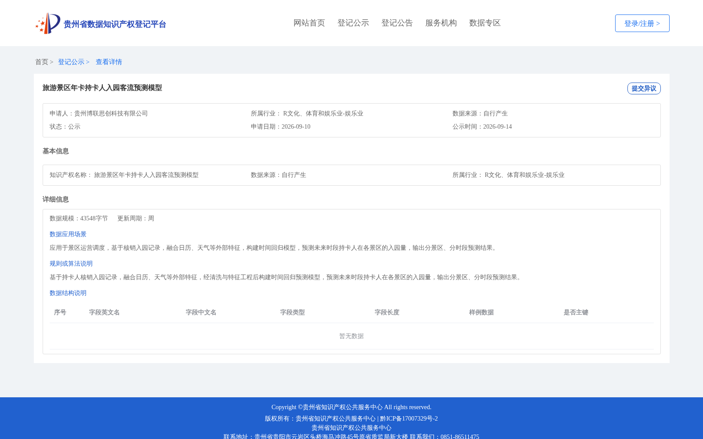The width and height of the screenshot is (703, 439).
Task: Go to 登记公示 in top navigation
Action: click(x=353, y=23)
